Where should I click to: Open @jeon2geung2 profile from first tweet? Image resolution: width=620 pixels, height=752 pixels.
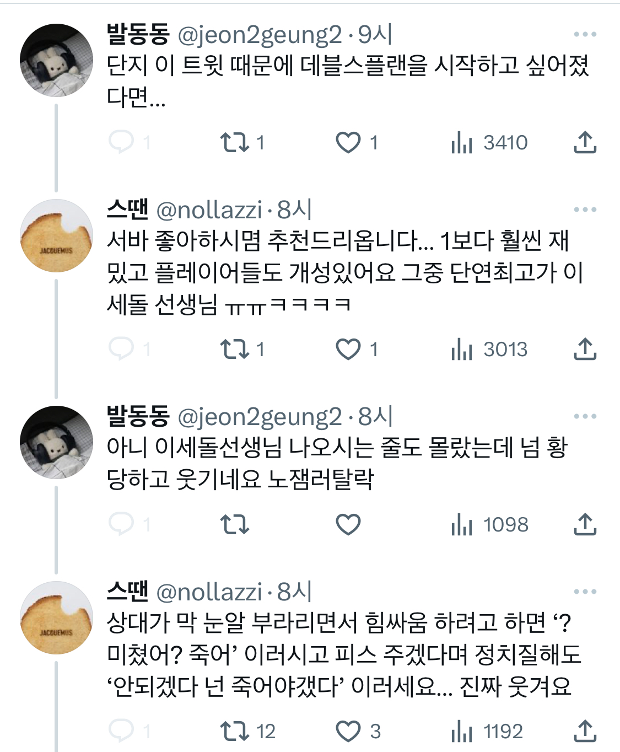click(260, 35)
